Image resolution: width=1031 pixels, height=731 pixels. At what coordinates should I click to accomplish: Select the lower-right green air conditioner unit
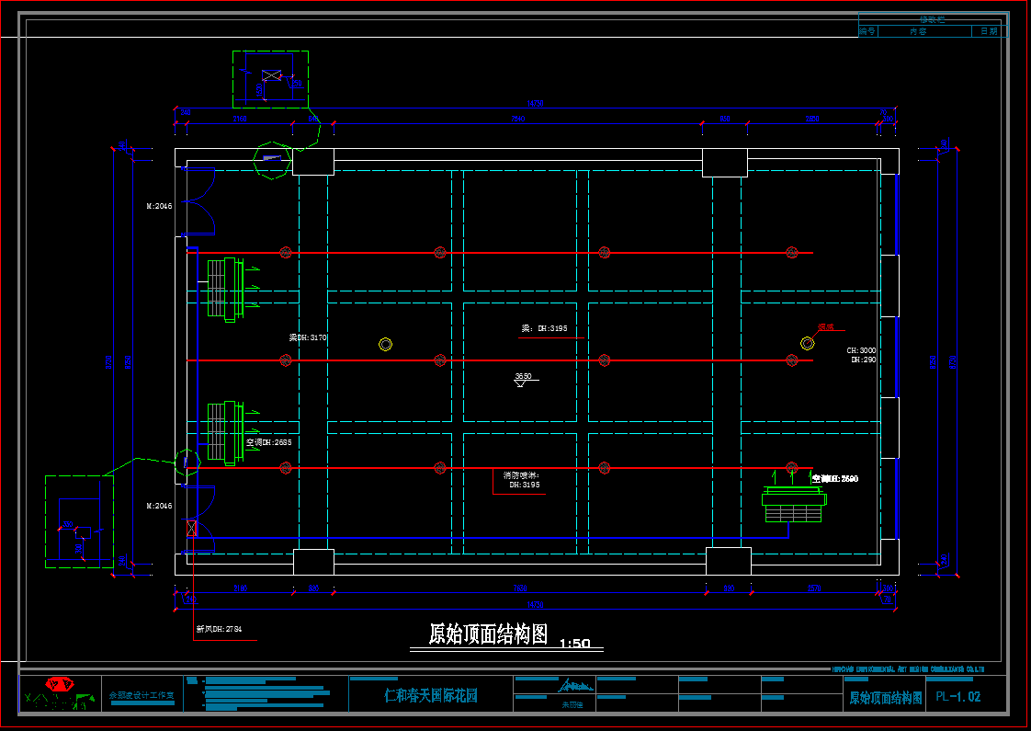point(794,506)
